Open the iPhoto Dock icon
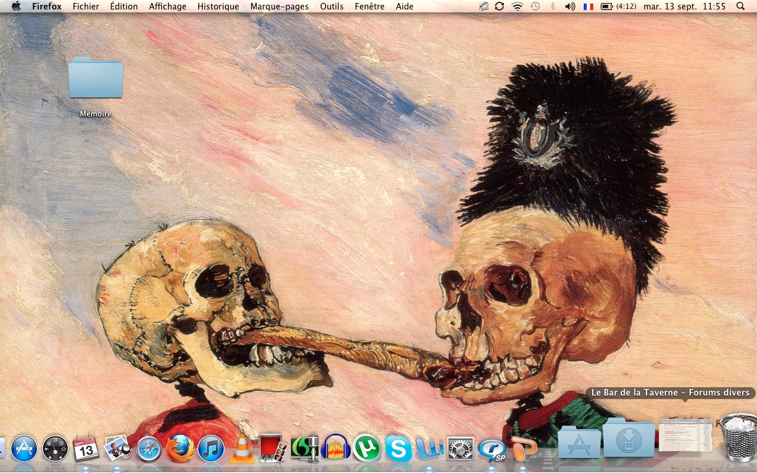This screenshot has width=757, height=473. pos(117,449)
